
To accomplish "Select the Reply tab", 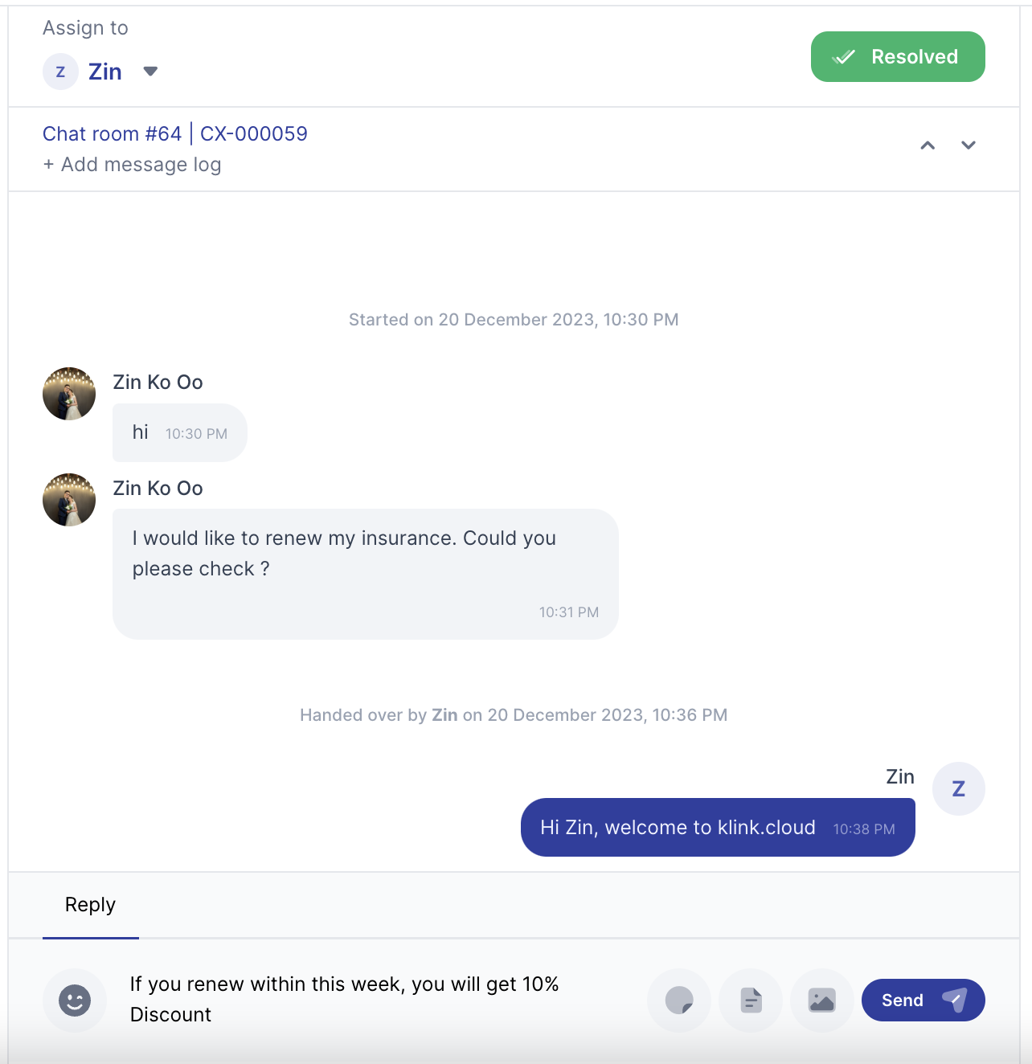I will click(x=90, y=905).
